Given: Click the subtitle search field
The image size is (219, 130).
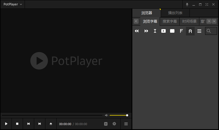Looking at the screenshot, I should (x=211, y=31).
